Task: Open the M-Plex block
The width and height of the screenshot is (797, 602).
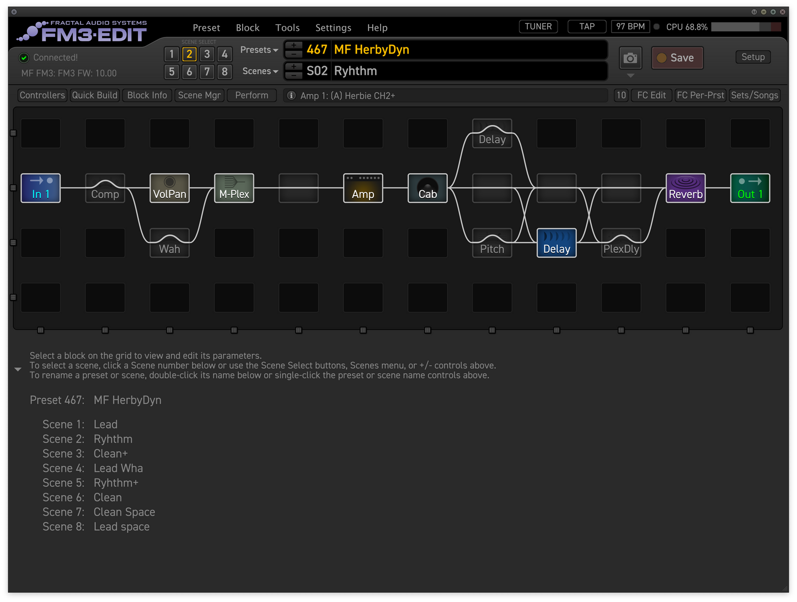Action: [234, 188]
